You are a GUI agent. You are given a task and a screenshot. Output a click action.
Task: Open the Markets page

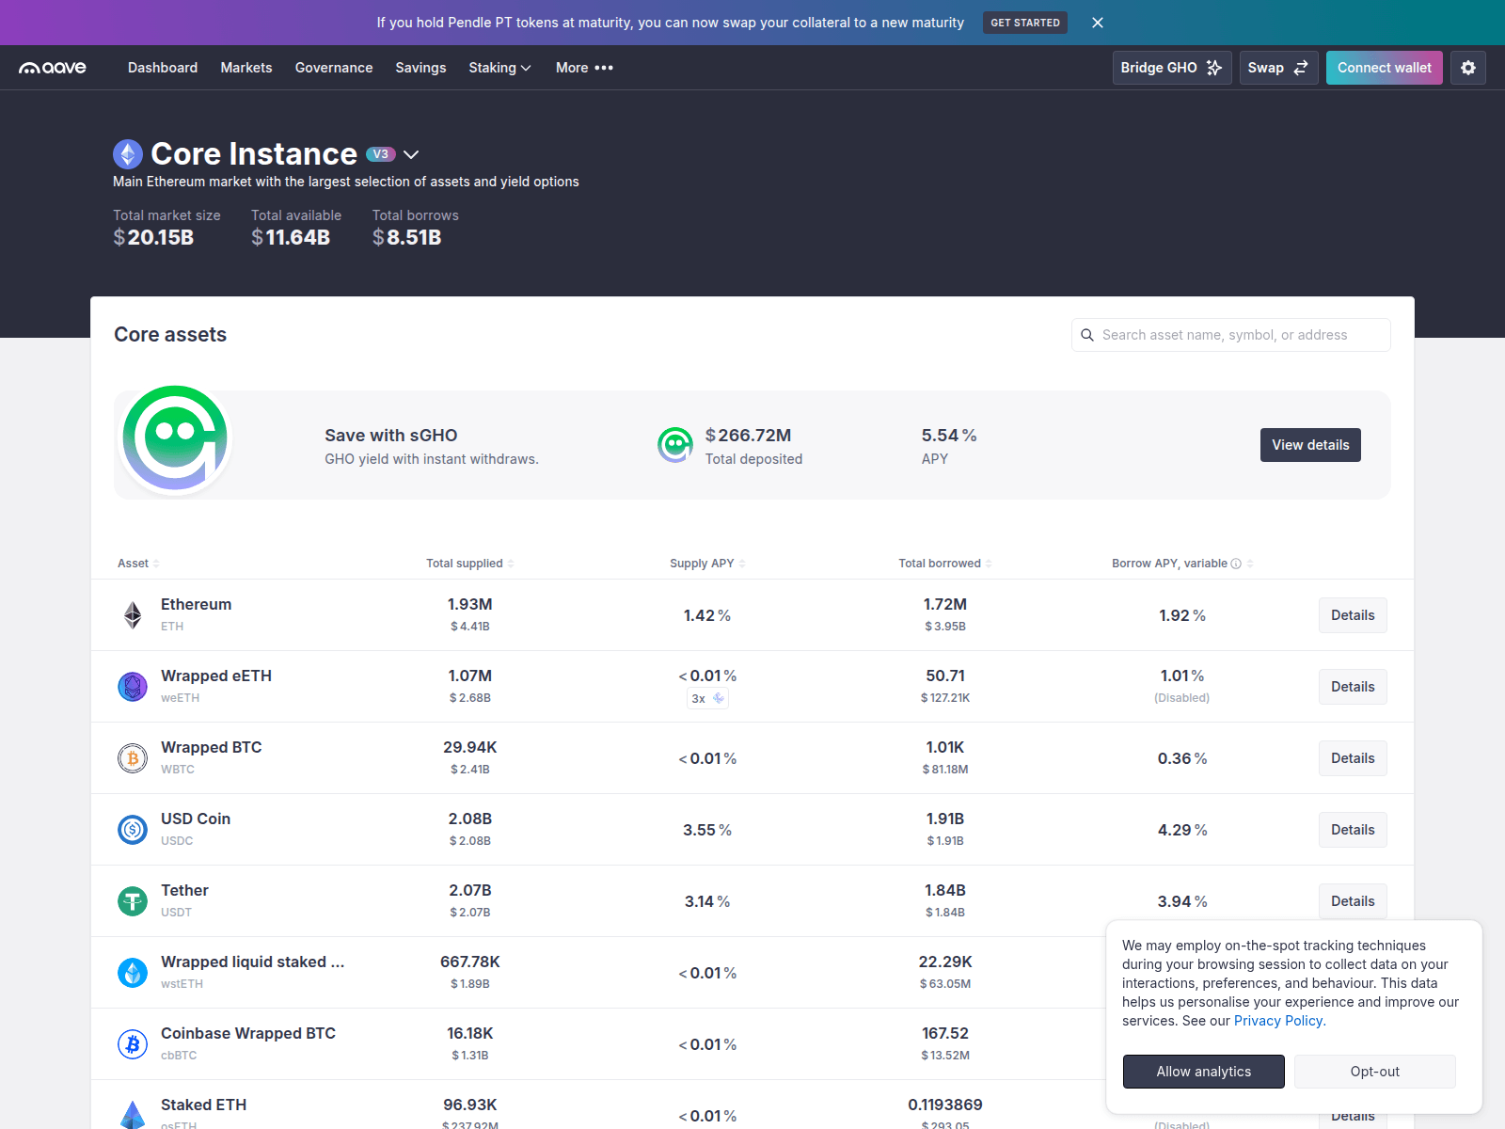click(x=246, y=68)
